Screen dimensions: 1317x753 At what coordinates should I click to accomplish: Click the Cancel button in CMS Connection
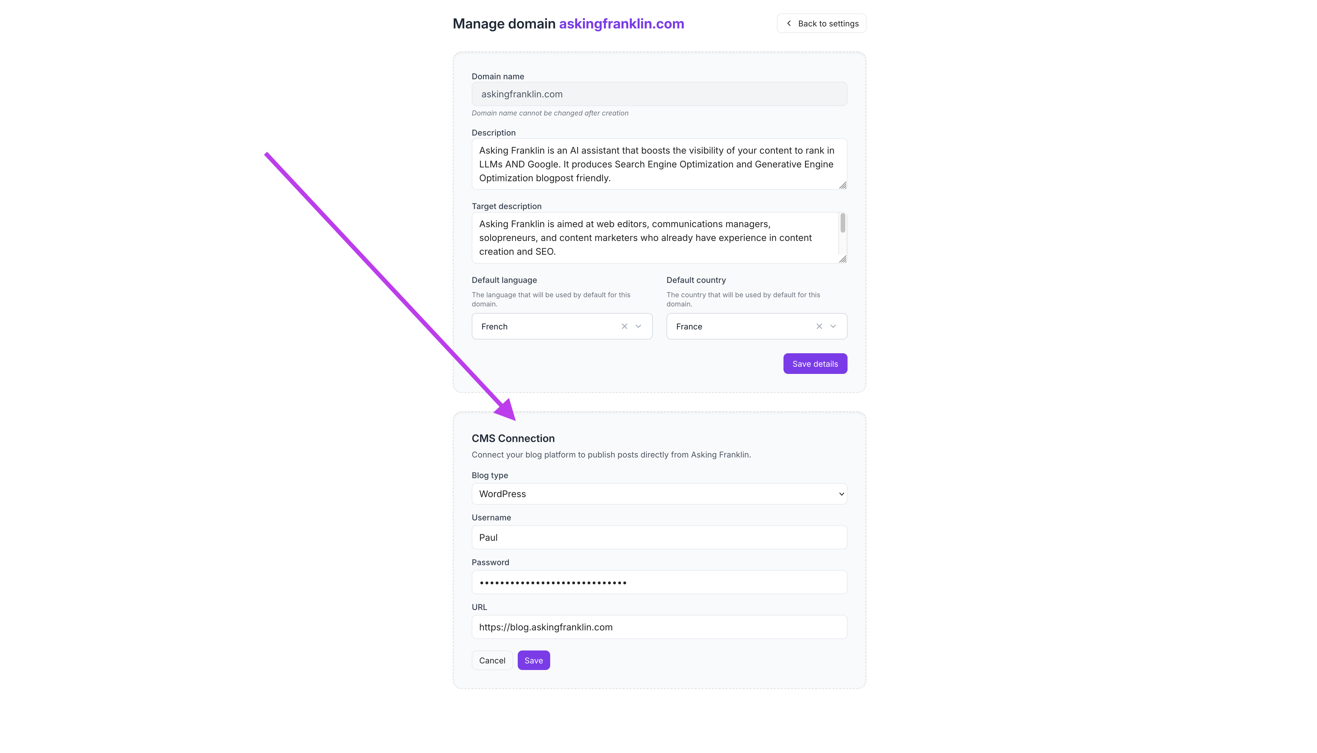click(492, 660)
